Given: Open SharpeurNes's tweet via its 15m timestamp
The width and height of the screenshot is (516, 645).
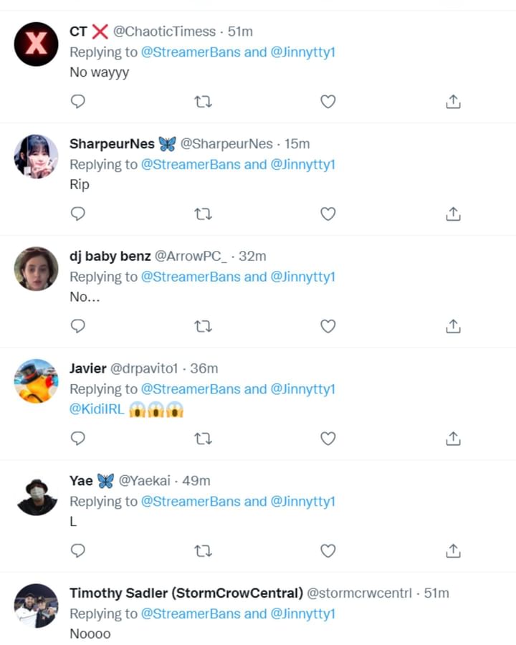Looking at the screenshot, I should point(298,143).
